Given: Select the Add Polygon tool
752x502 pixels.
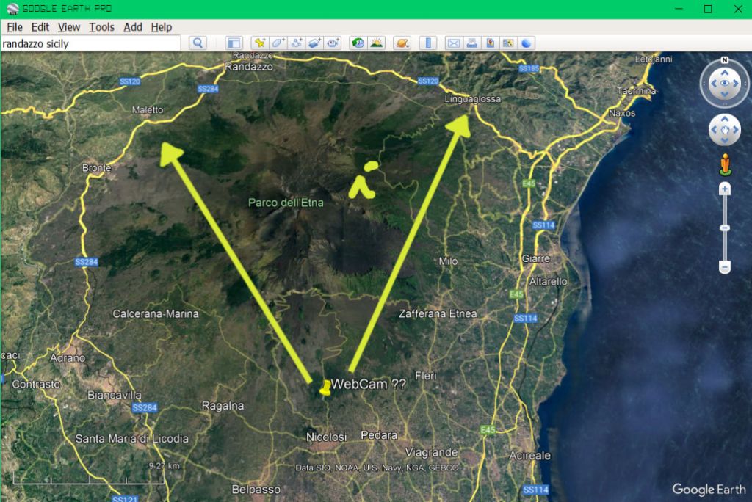Looking at the screenshot, I should click(278, 43).
